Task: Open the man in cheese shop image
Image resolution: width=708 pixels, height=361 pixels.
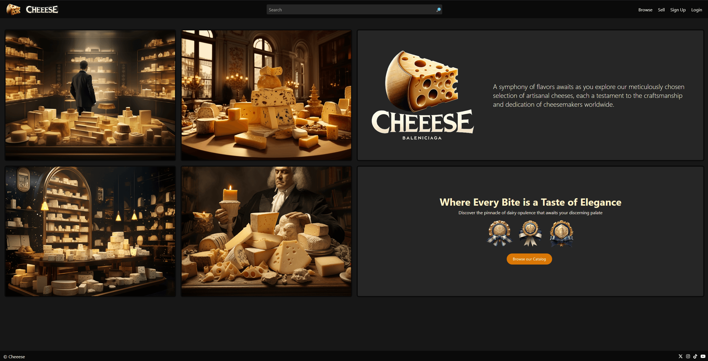Action: point(90,95)
